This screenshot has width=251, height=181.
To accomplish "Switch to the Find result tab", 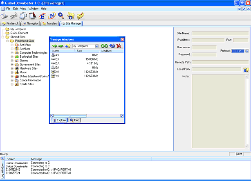I will pyautogui.click(x=10, y=23).
